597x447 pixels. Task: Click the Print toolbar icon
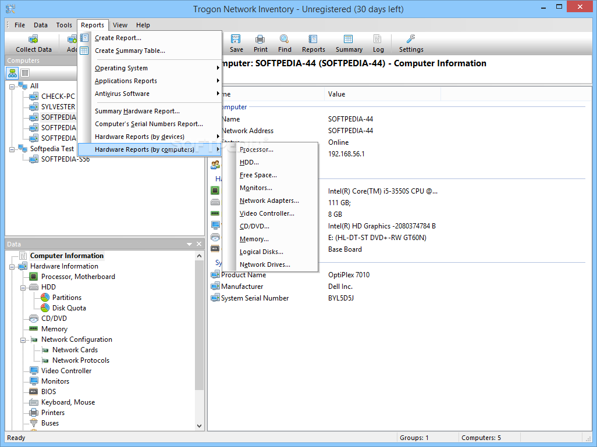tap(261, 39)
